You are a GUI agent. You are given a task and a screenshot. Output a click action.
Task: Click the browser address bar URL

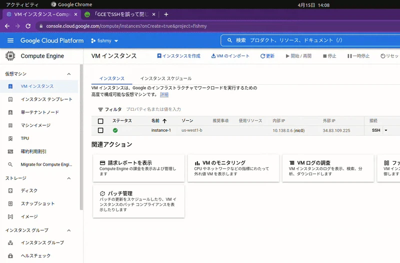click(x=126, y=26)
